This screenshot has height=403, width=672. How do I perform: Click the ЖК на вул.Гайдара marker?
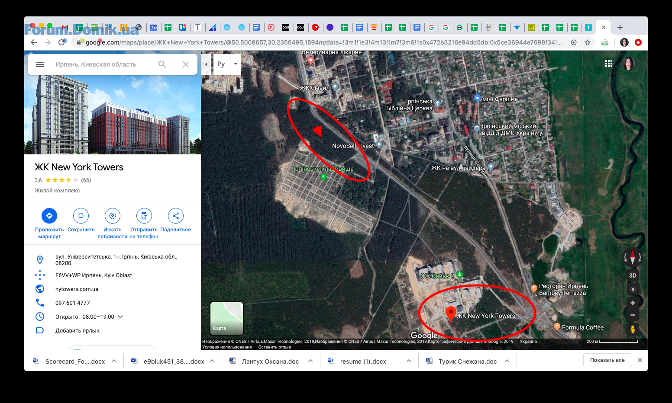coord(491,166)
